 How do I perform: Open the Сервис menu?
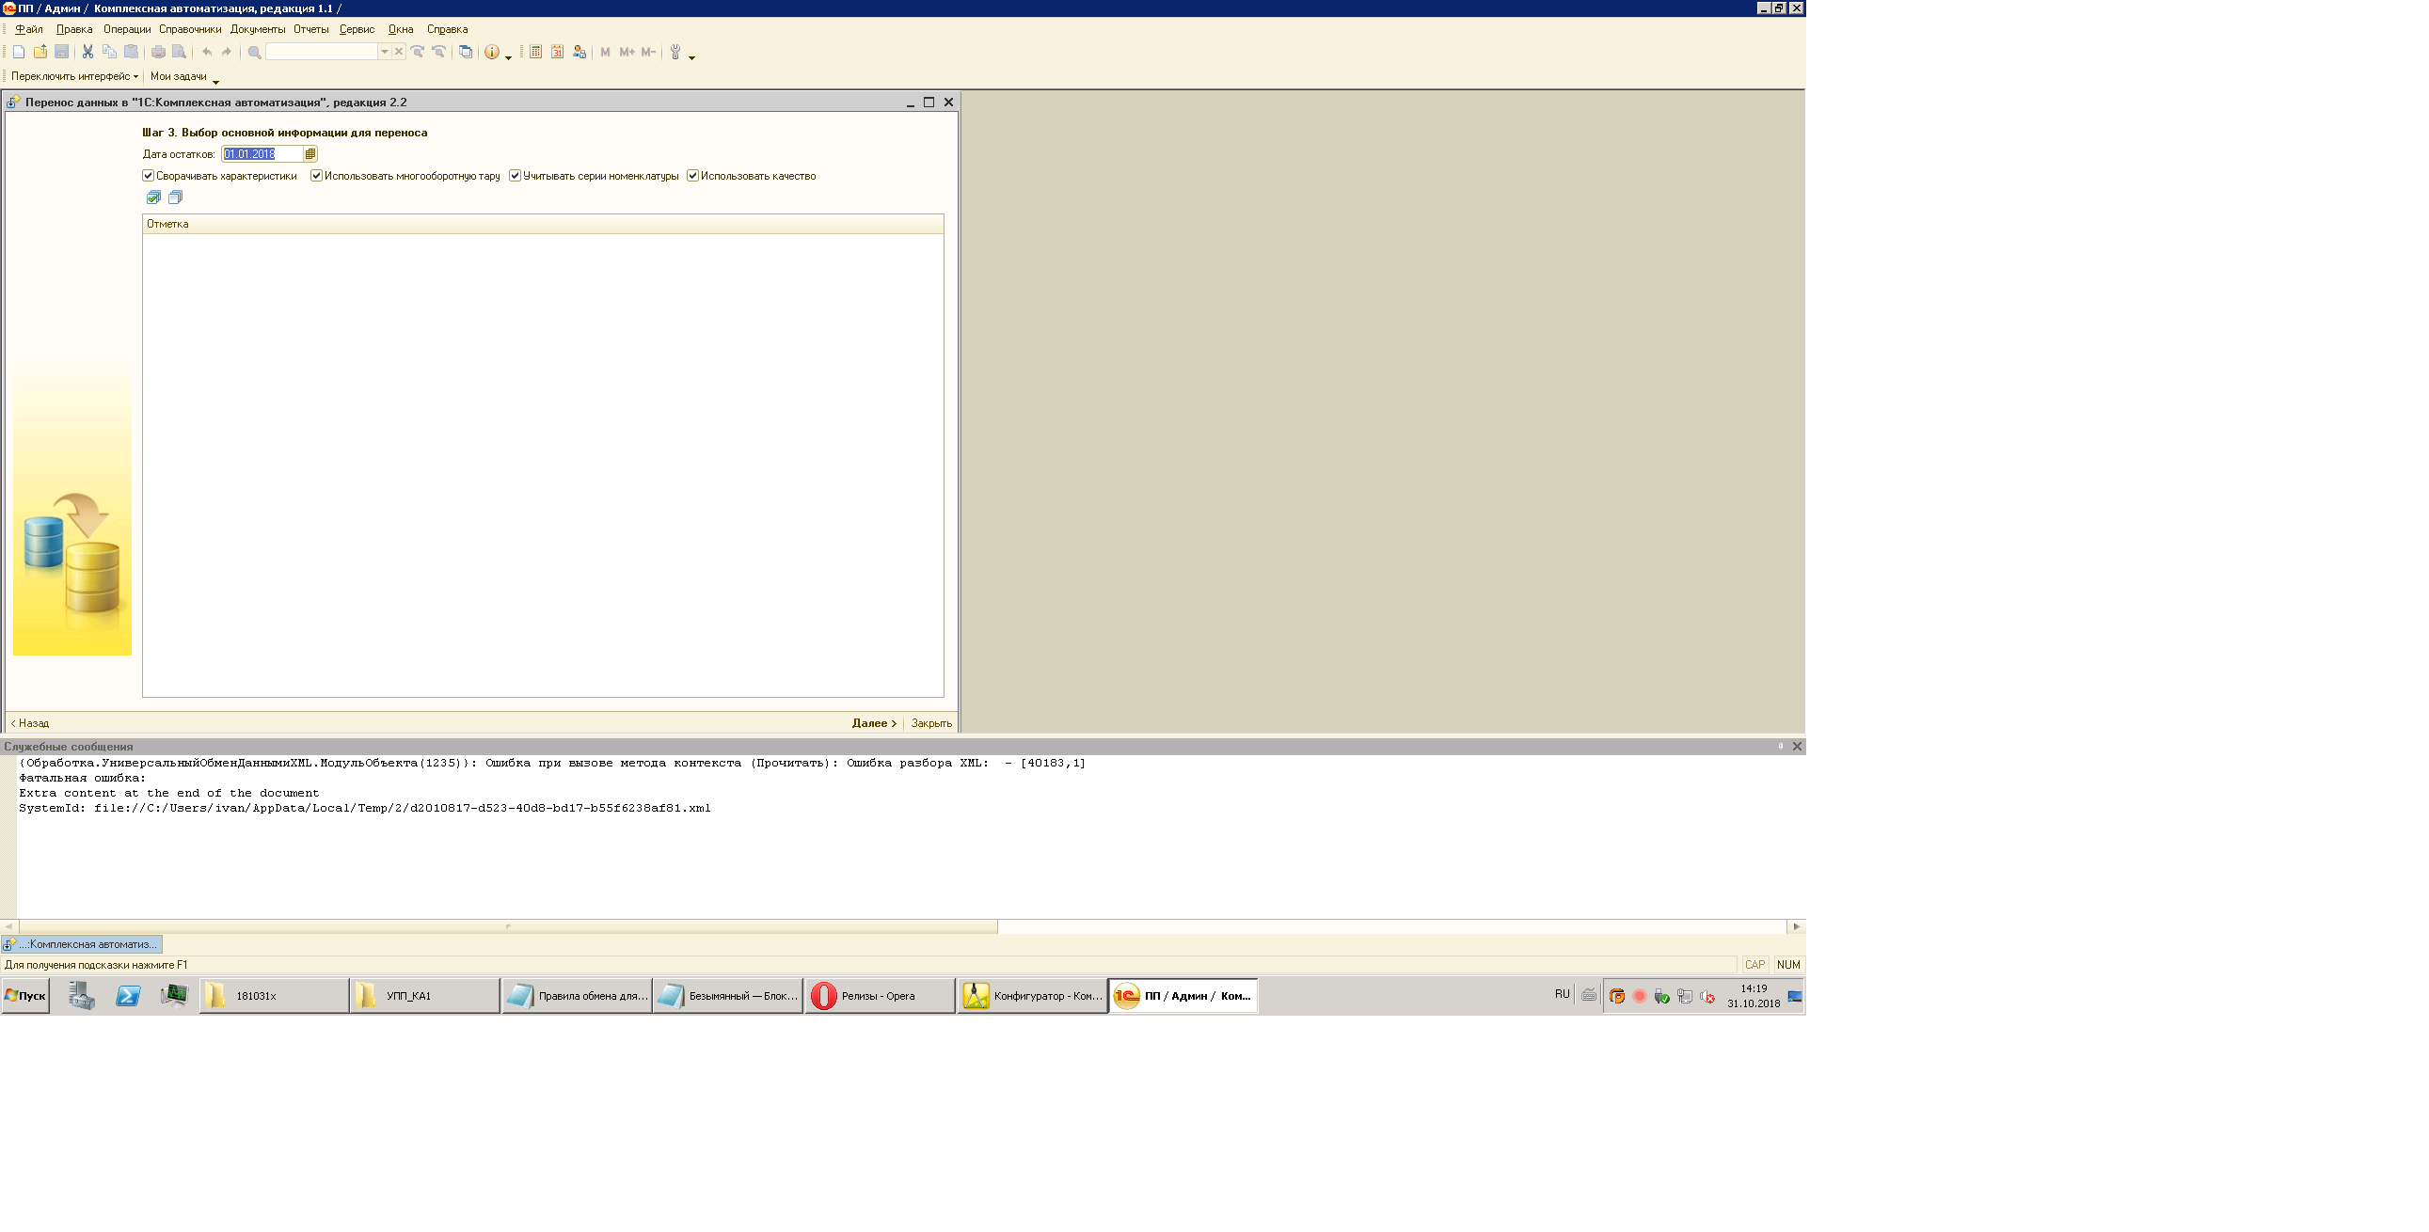pyautogui.click(x=357, y=29)
